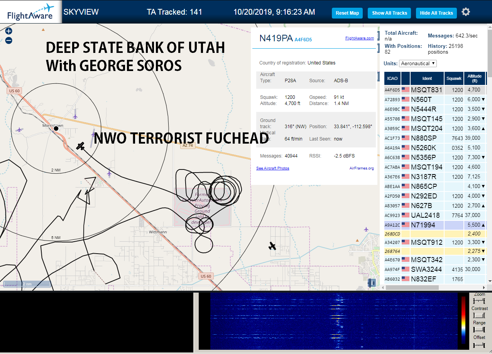This screenshot has width=492, height=354.
Task: Select the N560T aircraft row
Action: point(435,100)
